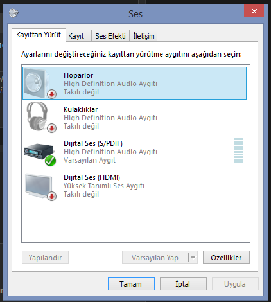Click the sound dialog title bar icon
This screenshot has width=271, height=302.
coord(13,13)
